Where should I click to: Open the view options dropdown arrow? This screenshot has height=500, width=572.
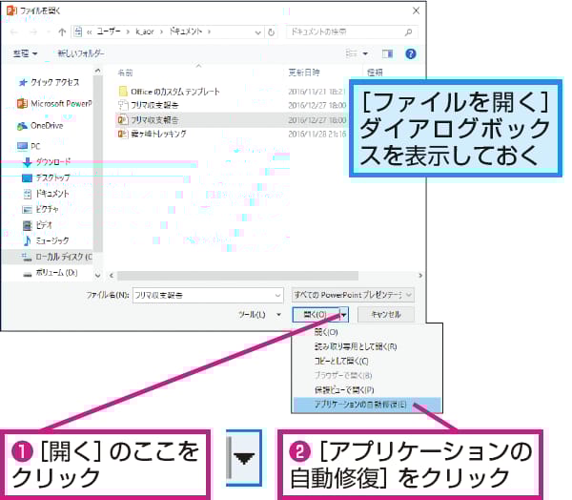tap(365, 54)
